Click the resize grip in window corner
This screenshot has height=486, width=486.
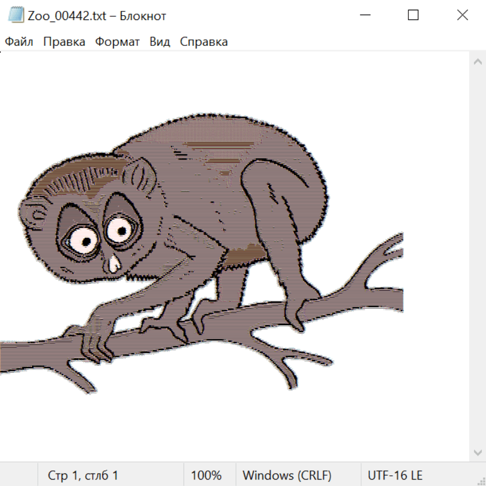point(482,482)
